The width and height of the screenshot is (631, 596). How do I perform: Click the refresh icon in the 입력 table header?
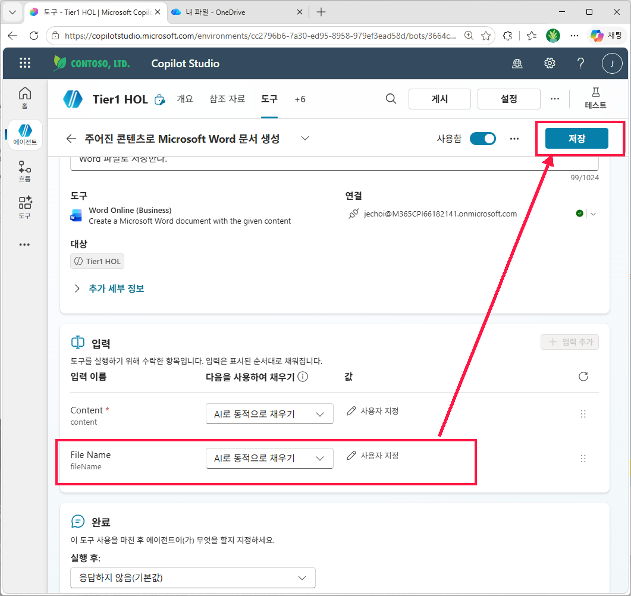583,377
